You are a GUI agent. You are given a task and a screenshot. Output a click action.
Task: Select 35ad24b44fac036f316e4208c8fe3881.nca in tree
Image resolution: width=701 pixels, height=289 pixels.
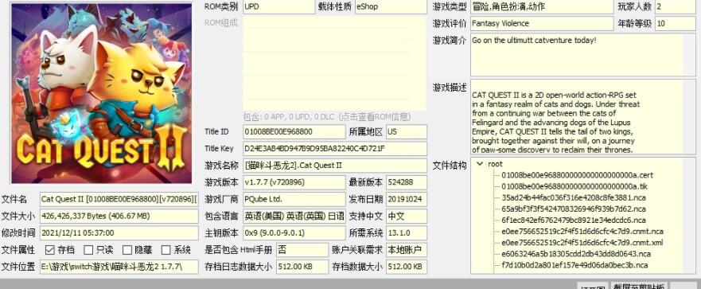(574, 197)
